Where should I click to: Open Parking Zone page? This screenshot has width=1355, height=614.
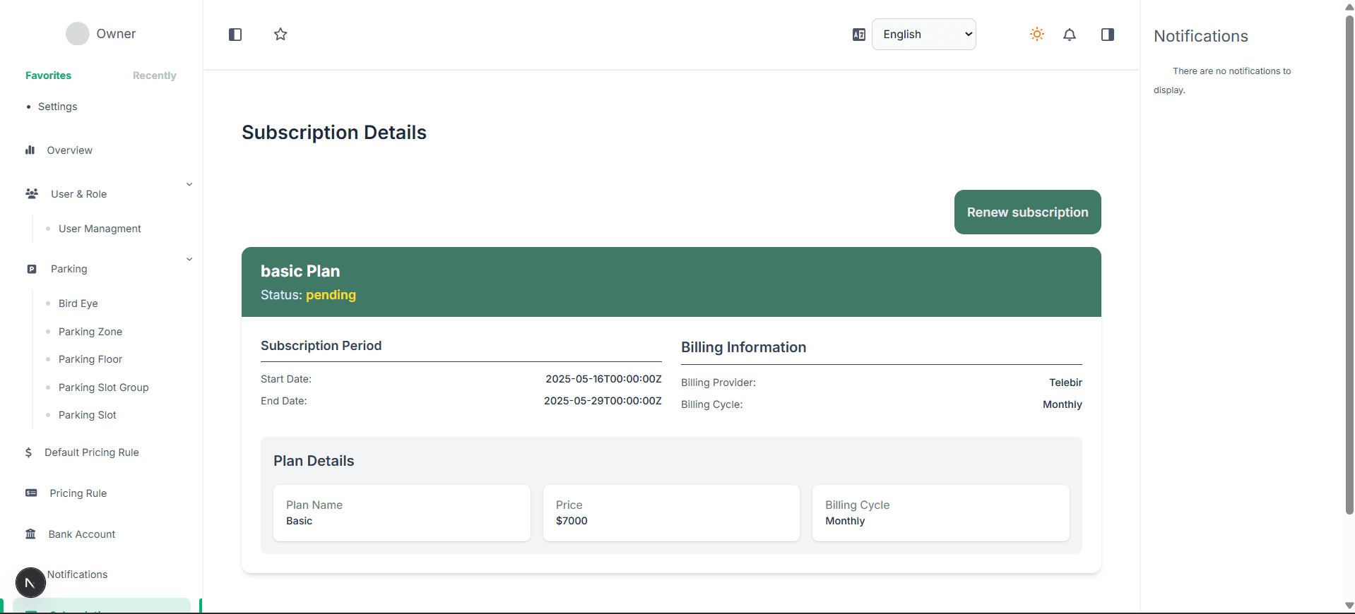click(90, 332)
